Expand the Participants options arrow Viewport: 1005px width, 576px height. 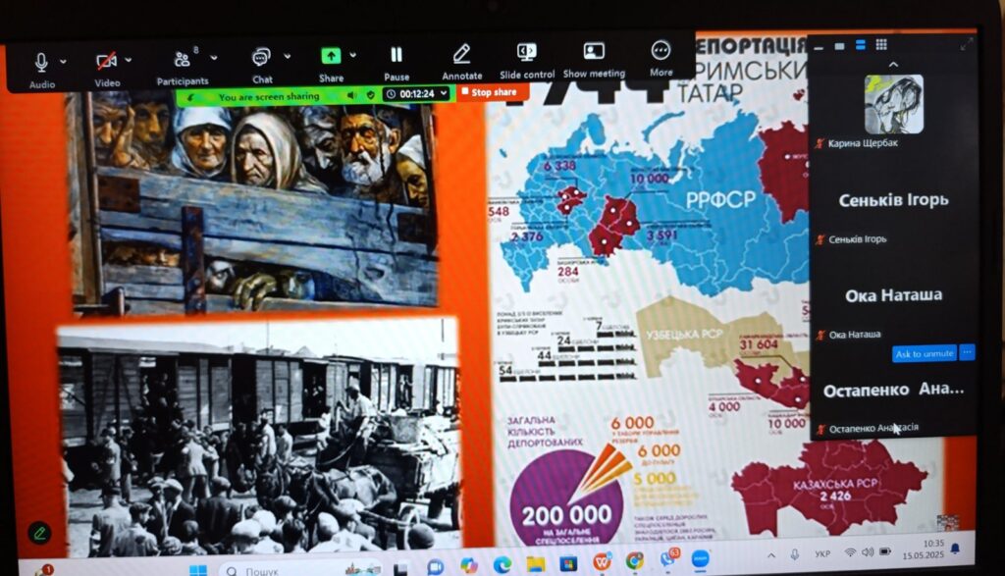(213, 58)
